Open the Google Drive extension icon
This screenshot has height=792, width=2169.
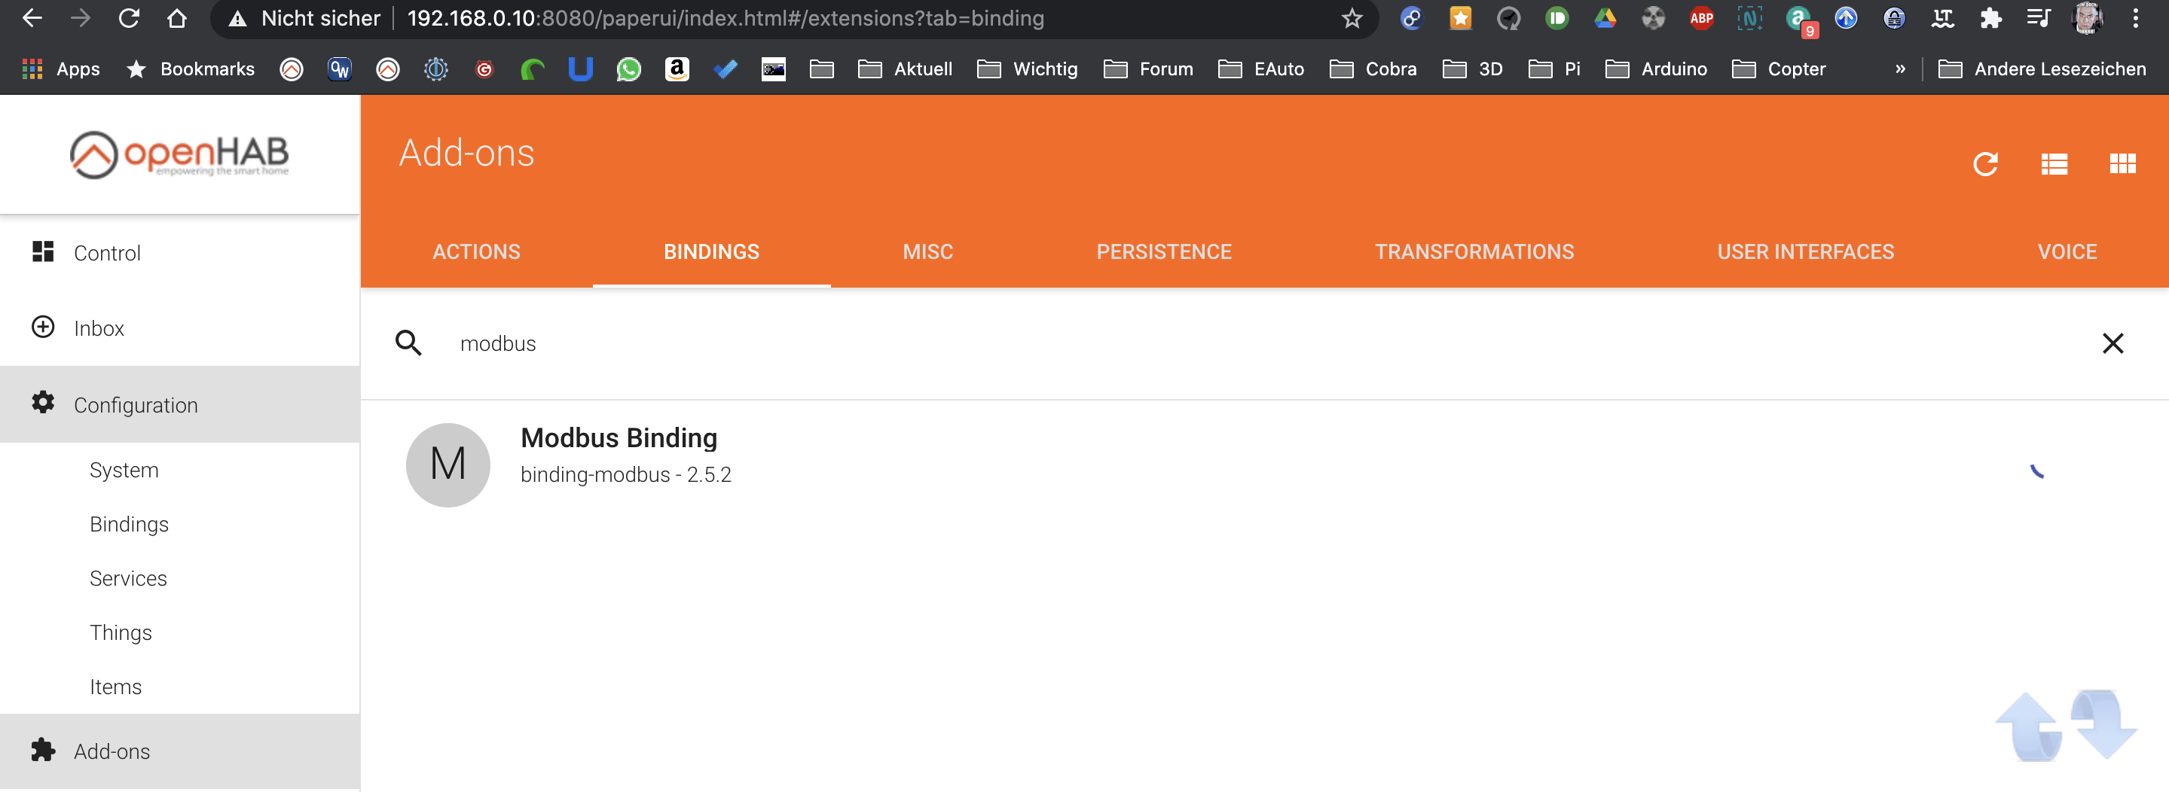click(1605, 19)
